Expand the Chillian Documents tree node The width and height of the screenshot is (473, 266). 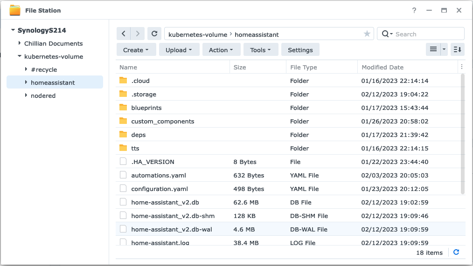pyautogui.click(x=20, y=43)
